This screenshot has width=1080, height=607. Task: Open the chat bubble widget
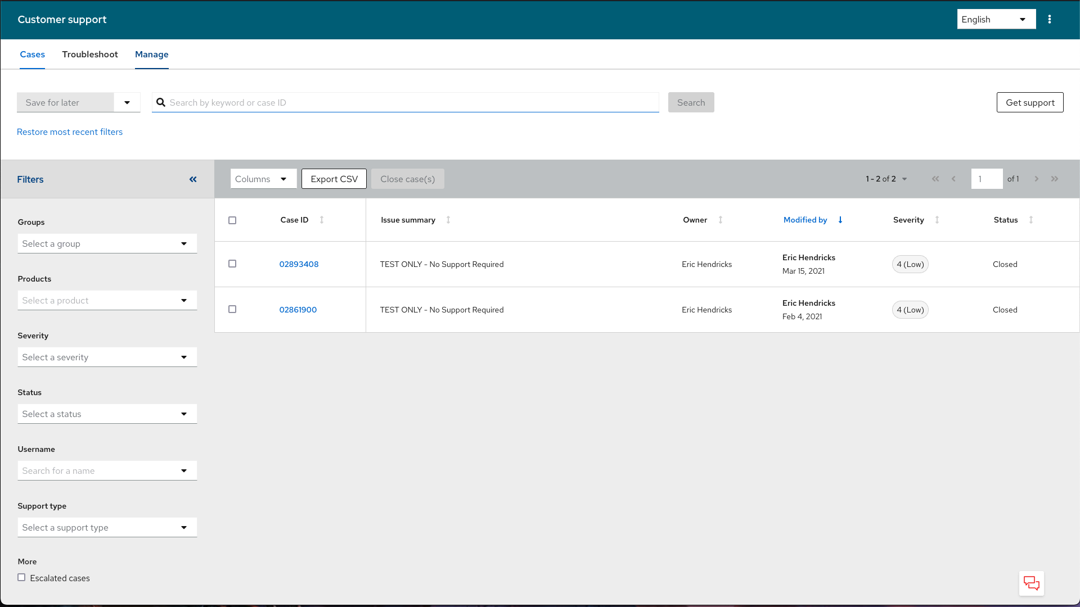1031,583
